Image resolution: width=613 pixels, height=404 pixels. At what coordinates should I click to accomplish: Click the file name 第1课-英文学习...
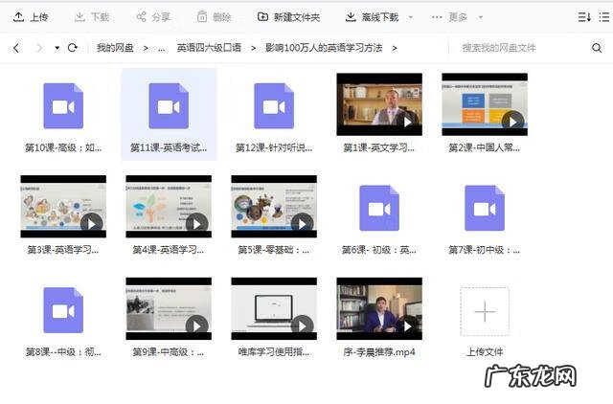[x=379, y=147]
